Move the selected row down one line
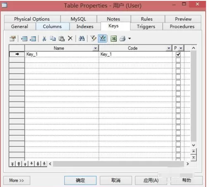This screenshot has width=209, height=187. coord(31,164)
